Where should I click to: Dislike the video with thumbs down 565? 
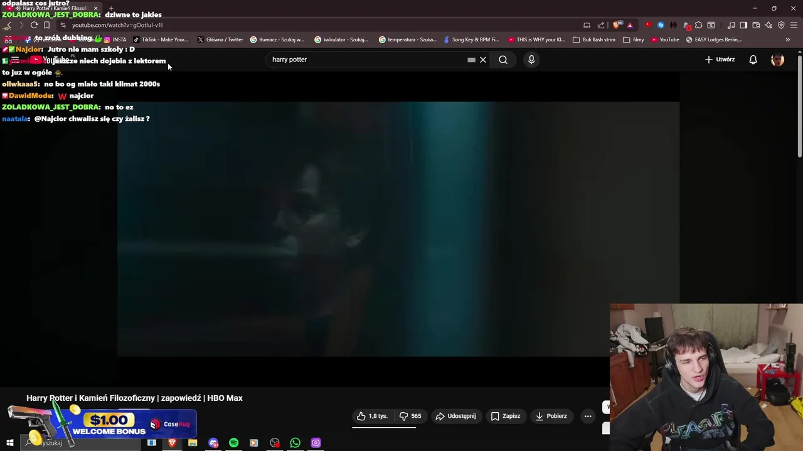(411, 416)
